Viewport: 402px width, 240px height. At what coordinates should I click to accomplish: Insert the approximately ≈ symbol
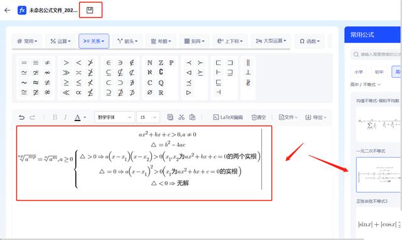[36, 82]
